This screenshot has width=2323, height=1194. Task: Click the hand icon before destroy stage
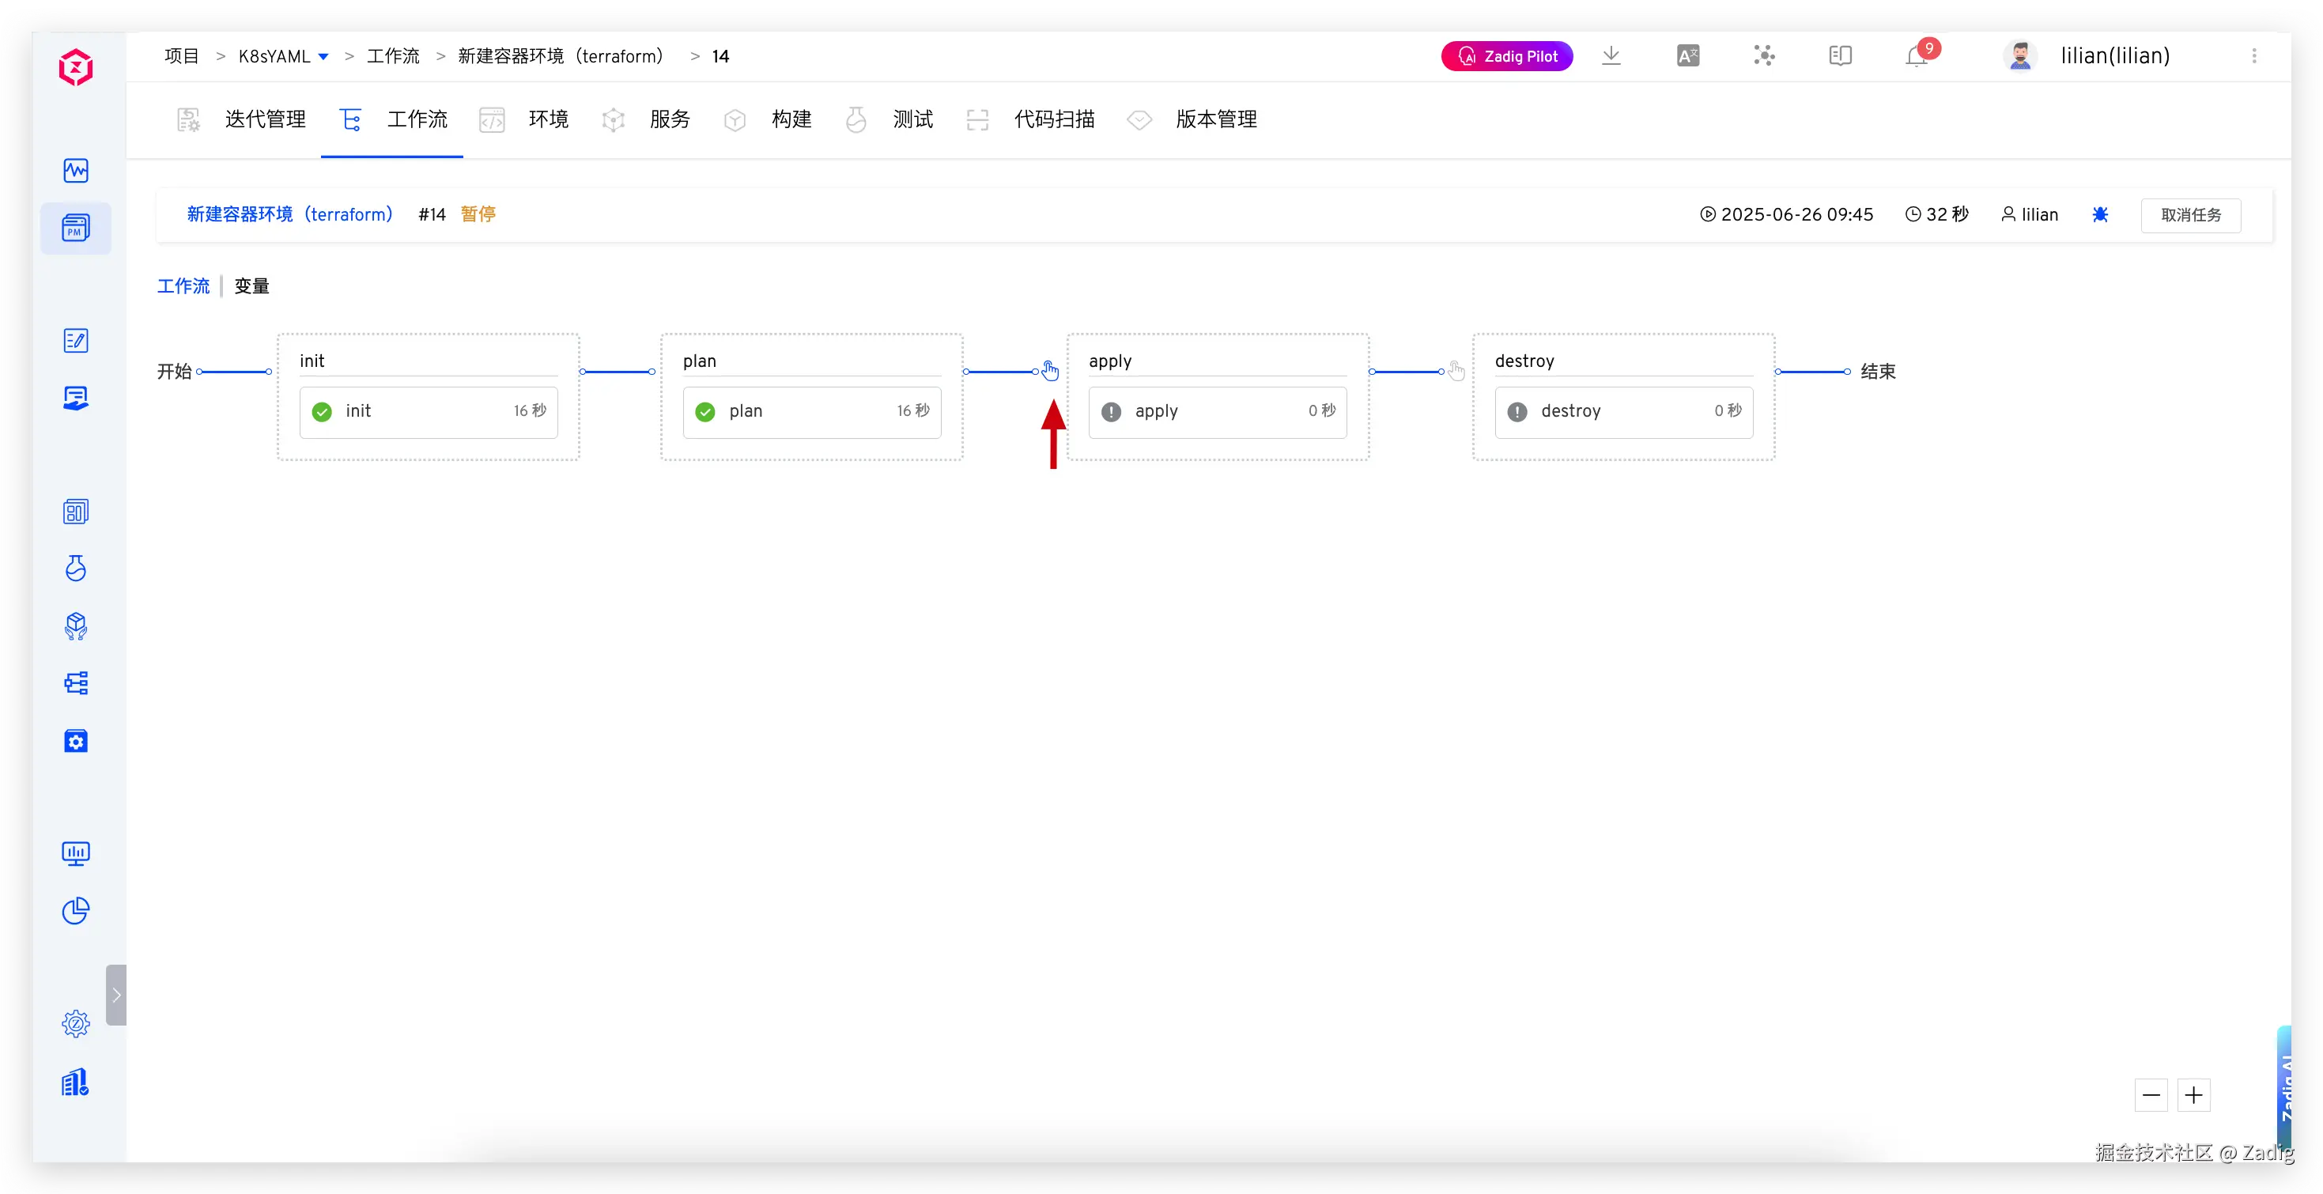point(1456,371)
